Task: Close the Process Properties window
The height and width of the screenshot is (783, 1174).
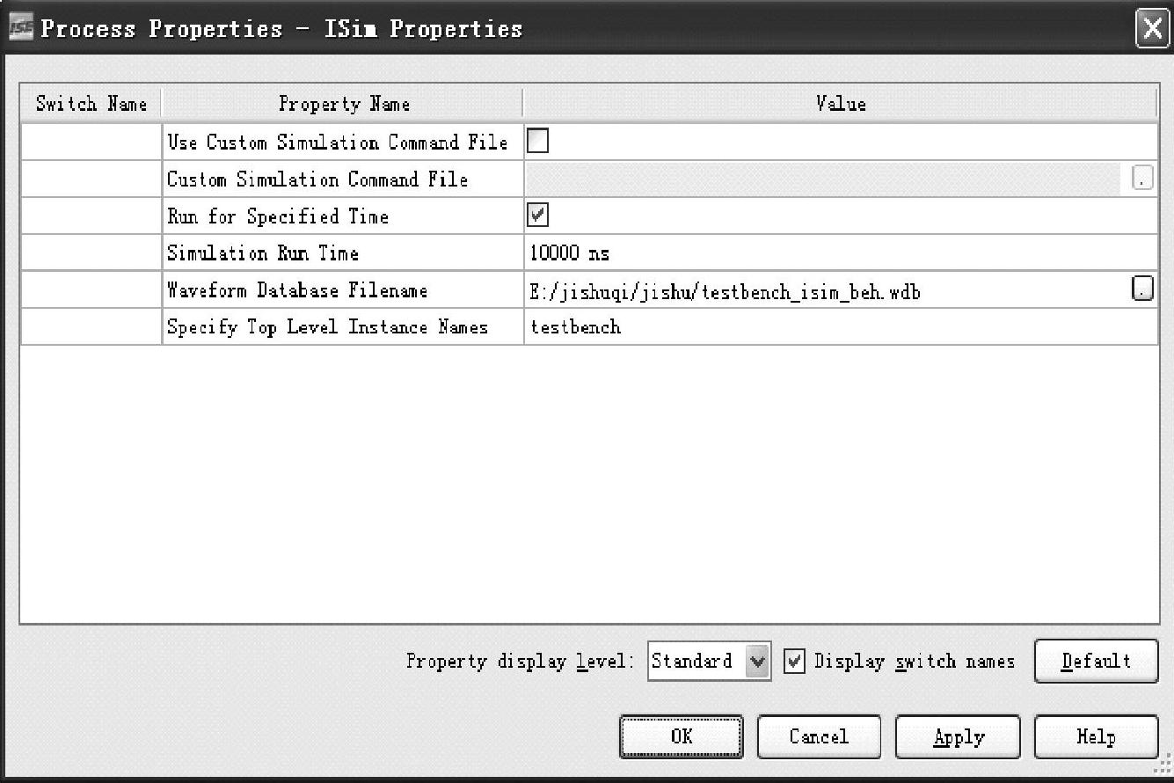Action: (1152, 29)
